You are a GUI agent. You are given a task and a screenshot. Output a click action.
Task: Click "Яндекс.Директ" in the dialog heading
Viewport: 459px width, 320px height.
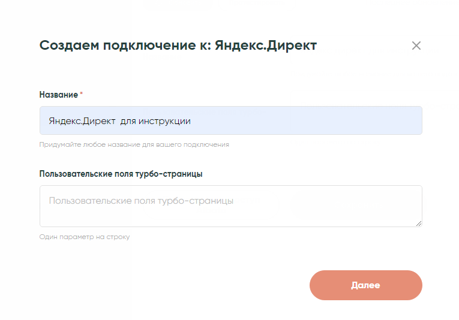[265, 45]
